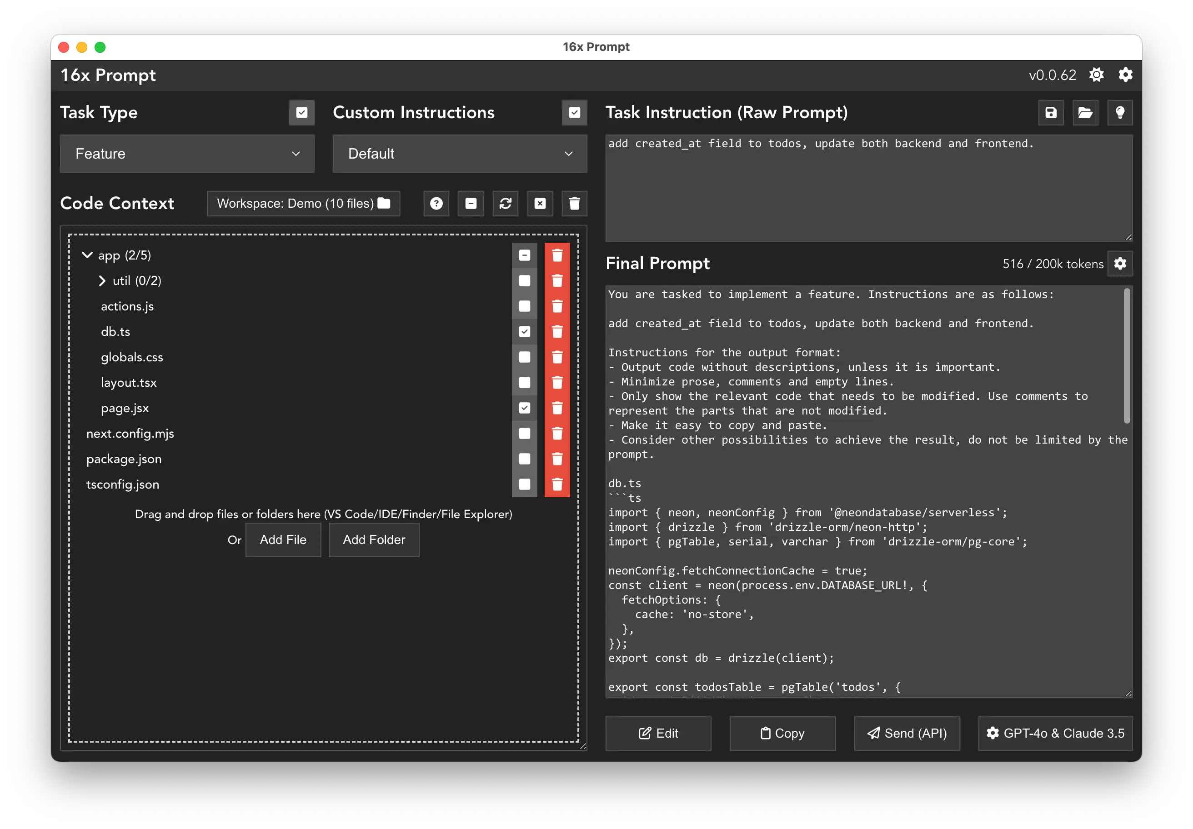
Task: Open Final Prompt settings gear icon
Action: click(x=1120, y=263)
